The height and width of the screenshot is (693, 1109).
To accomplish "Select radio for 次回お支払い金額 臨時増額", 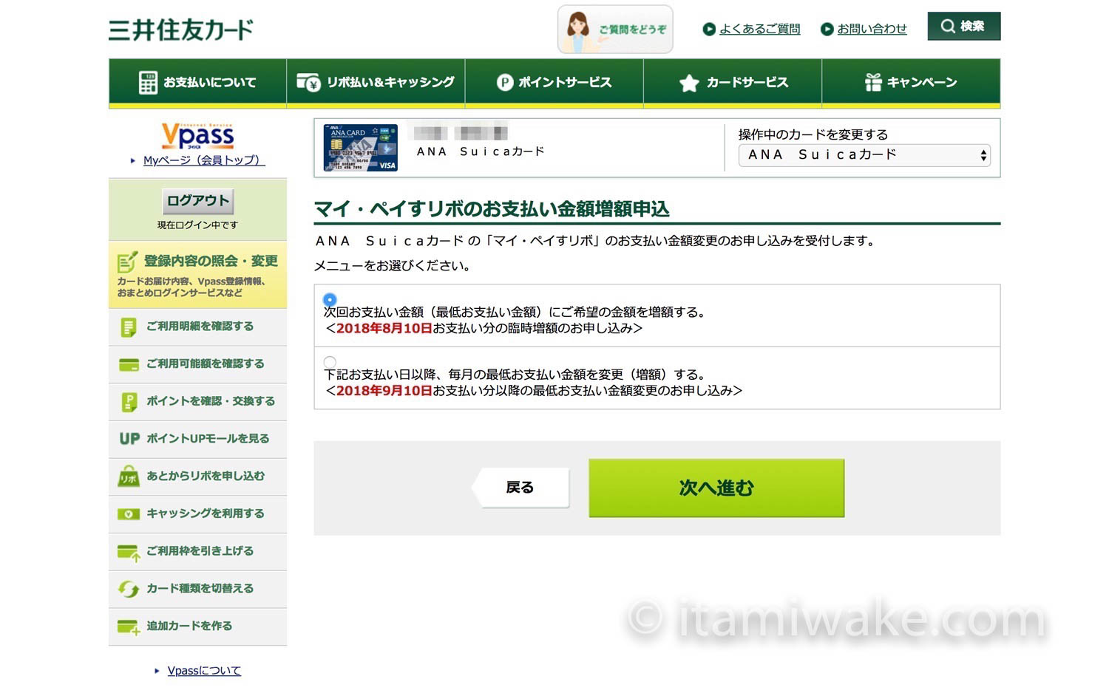I will [x=330, y=299].
